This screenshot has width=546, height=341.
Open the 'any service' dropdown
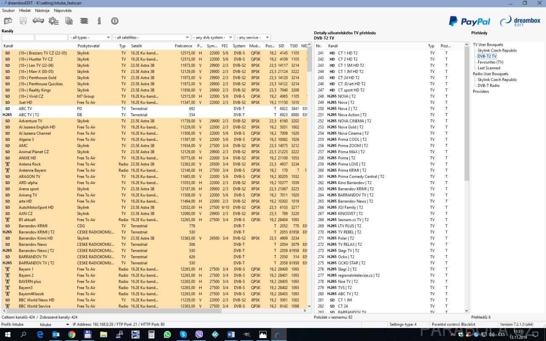252,37
